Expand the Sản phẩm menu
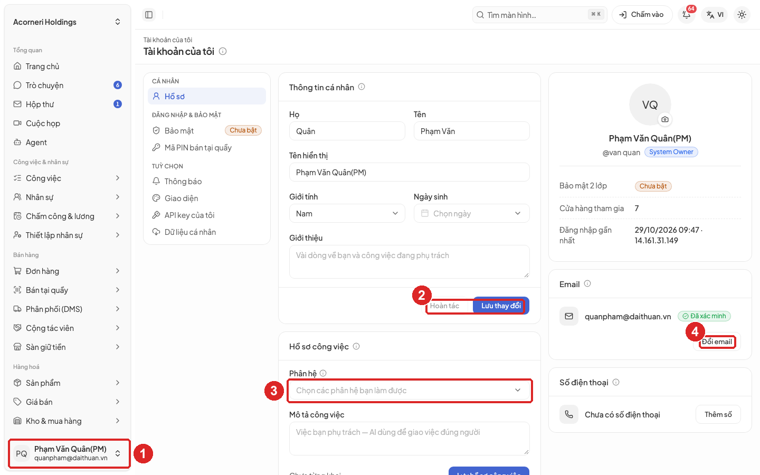Image resolution: width=760 pixels, height=475 pixels. (68, 383)
